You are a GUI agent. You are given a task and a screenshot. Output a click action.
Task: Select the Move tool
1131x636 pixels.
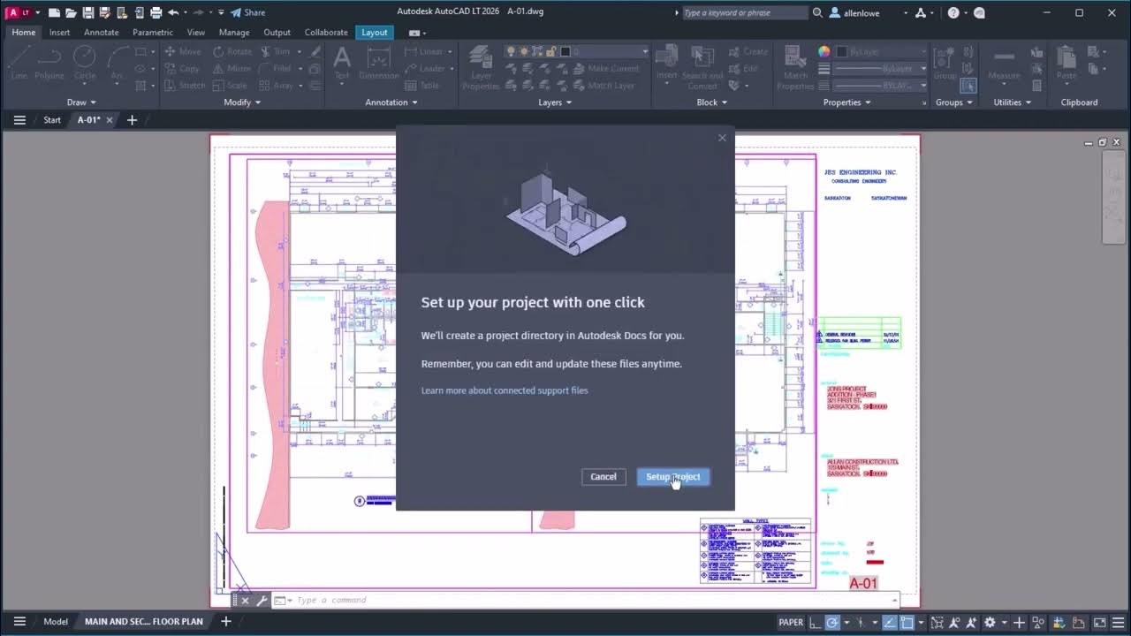188,51
